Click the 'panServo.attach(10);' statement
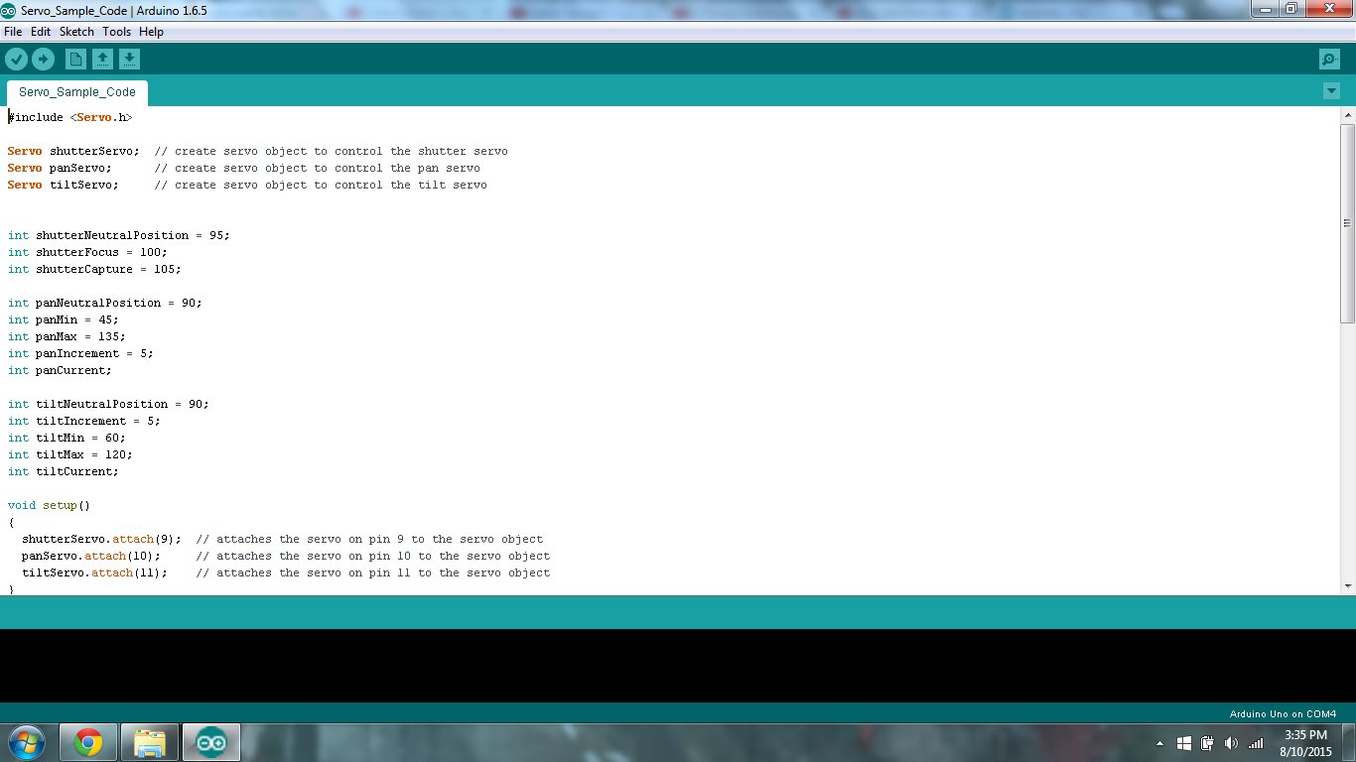This screenshot has height=762, width=1356. tap(90, 556)
